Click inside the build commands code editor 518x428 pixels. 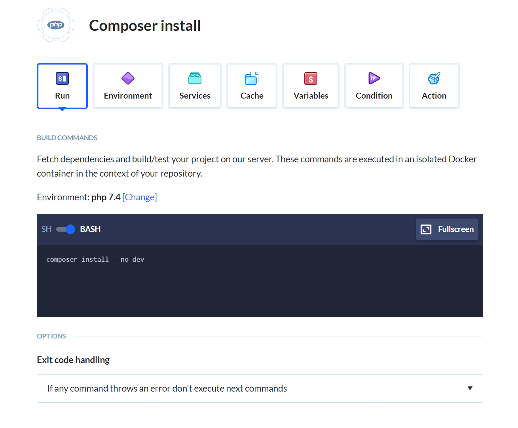(x=260, y=285)
